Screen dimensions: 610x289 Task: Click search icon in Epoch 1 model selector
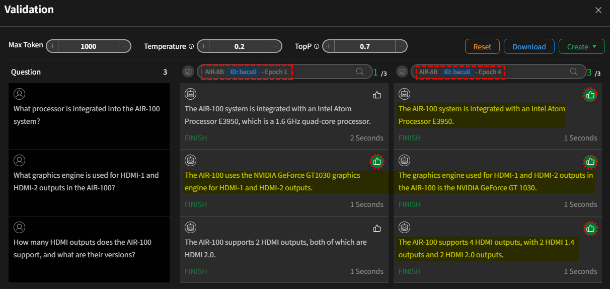[360, 72]
